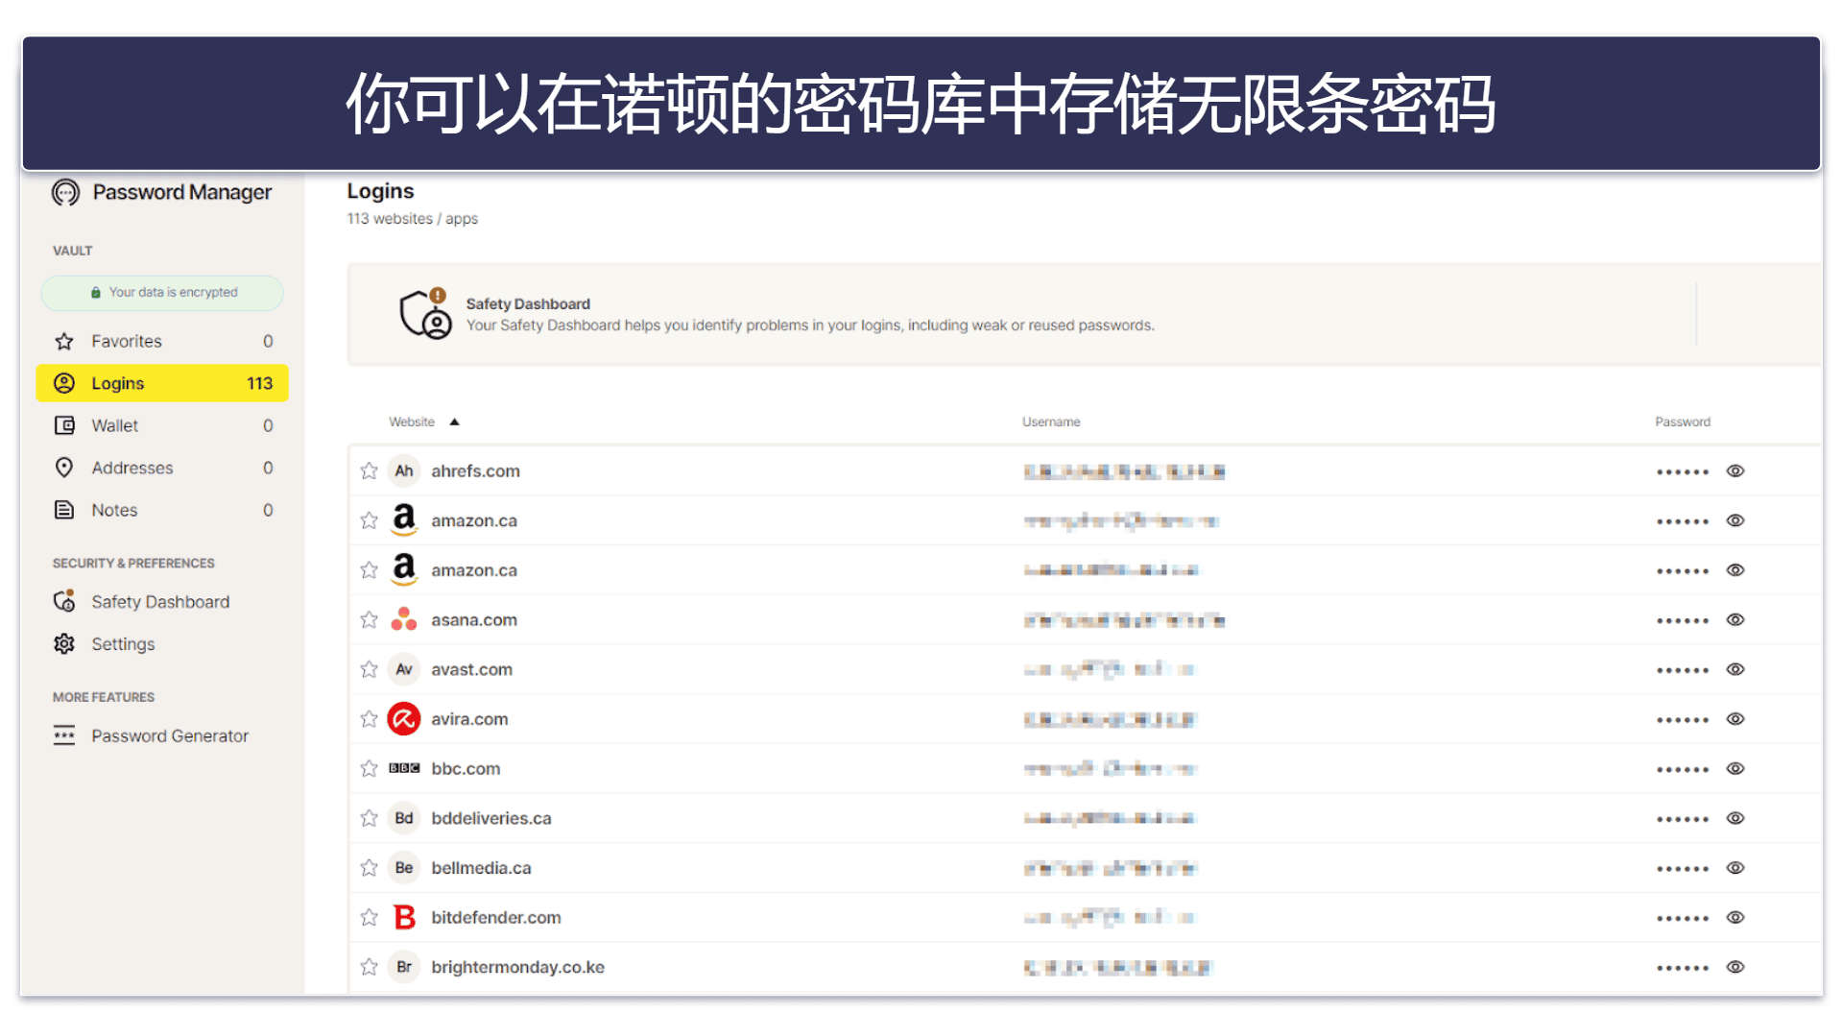
Task: Open the Notes section
Action: 162,510
